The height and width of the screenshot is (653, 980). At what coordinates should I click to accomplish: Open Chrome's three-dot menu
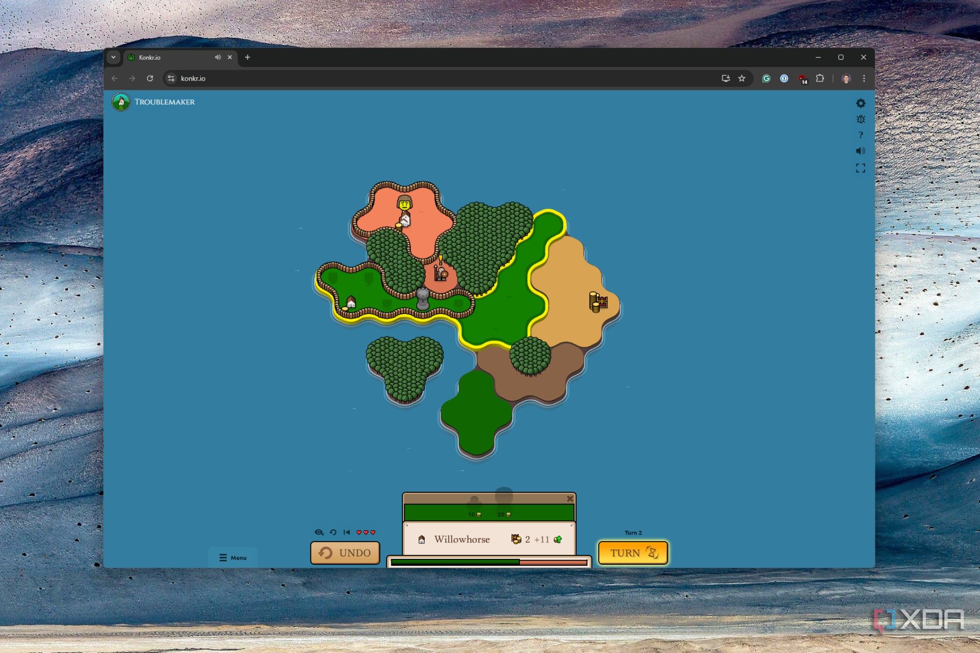[864, 78]
